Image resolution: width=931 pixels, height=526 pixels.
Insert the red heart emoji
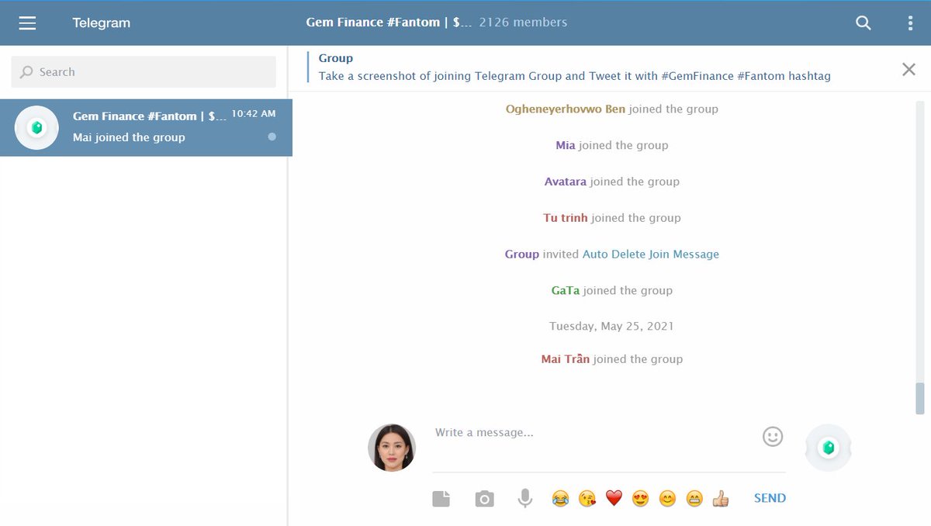coord(614,499)
